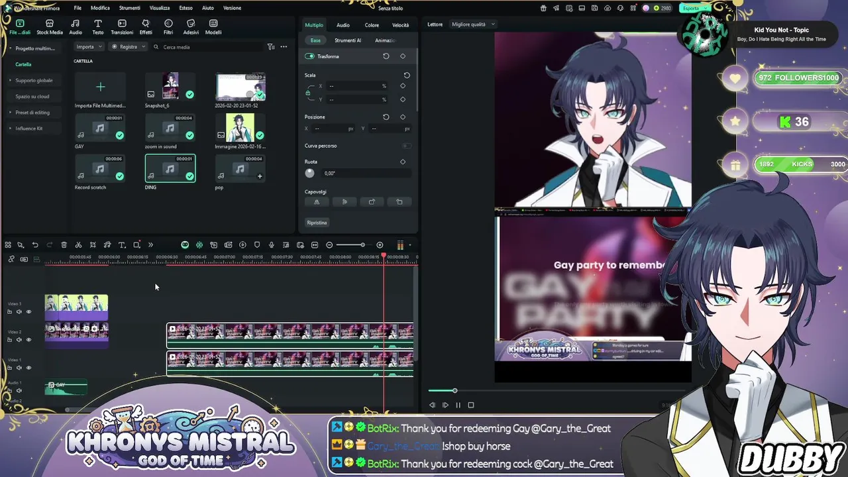The width and height of the screenshot is (848, 477).
Task: Click the voiceover microphone icon
Action: click(x=271, y=245)
